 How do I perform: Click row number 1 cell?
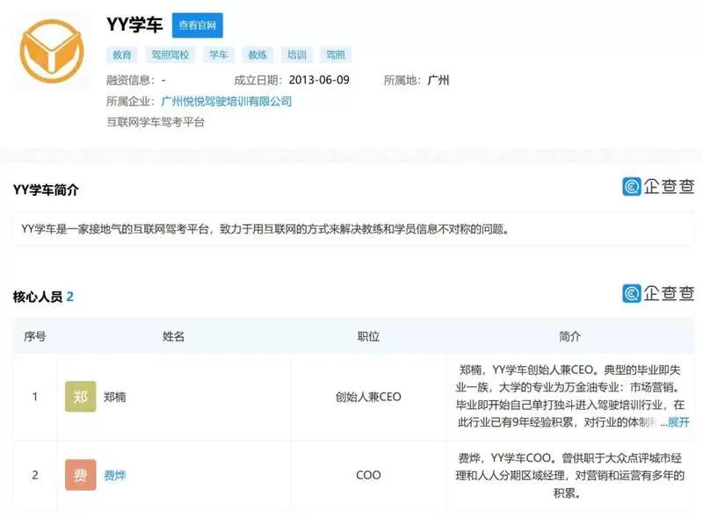(35, 397)
